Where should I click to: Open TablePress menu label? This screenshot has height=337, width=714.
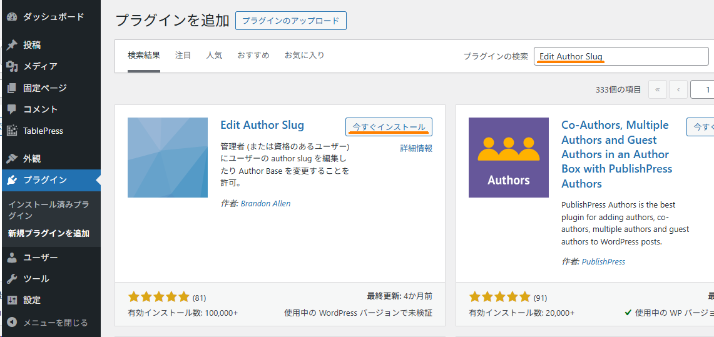[x=43, y=131]
